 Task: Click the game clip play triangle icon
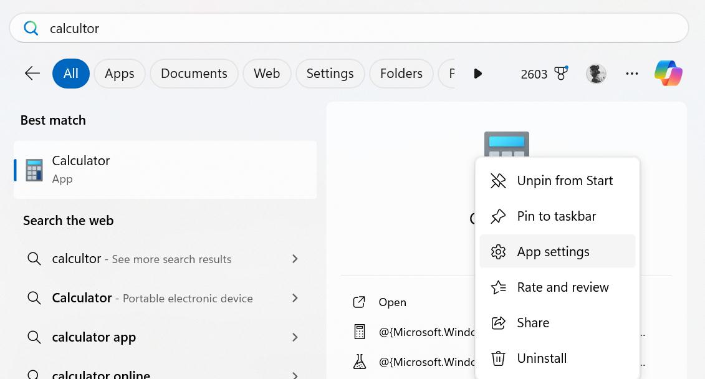point(477,73)
